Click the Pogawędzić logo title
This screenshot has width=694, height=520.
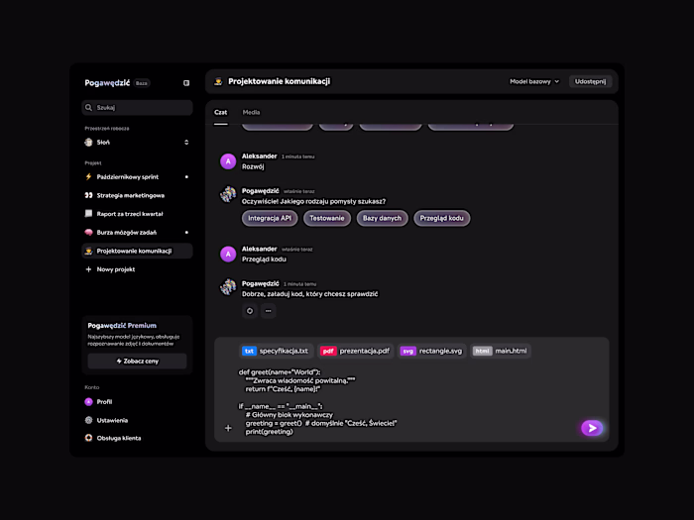pyautogui.click(x=107, y=83)
